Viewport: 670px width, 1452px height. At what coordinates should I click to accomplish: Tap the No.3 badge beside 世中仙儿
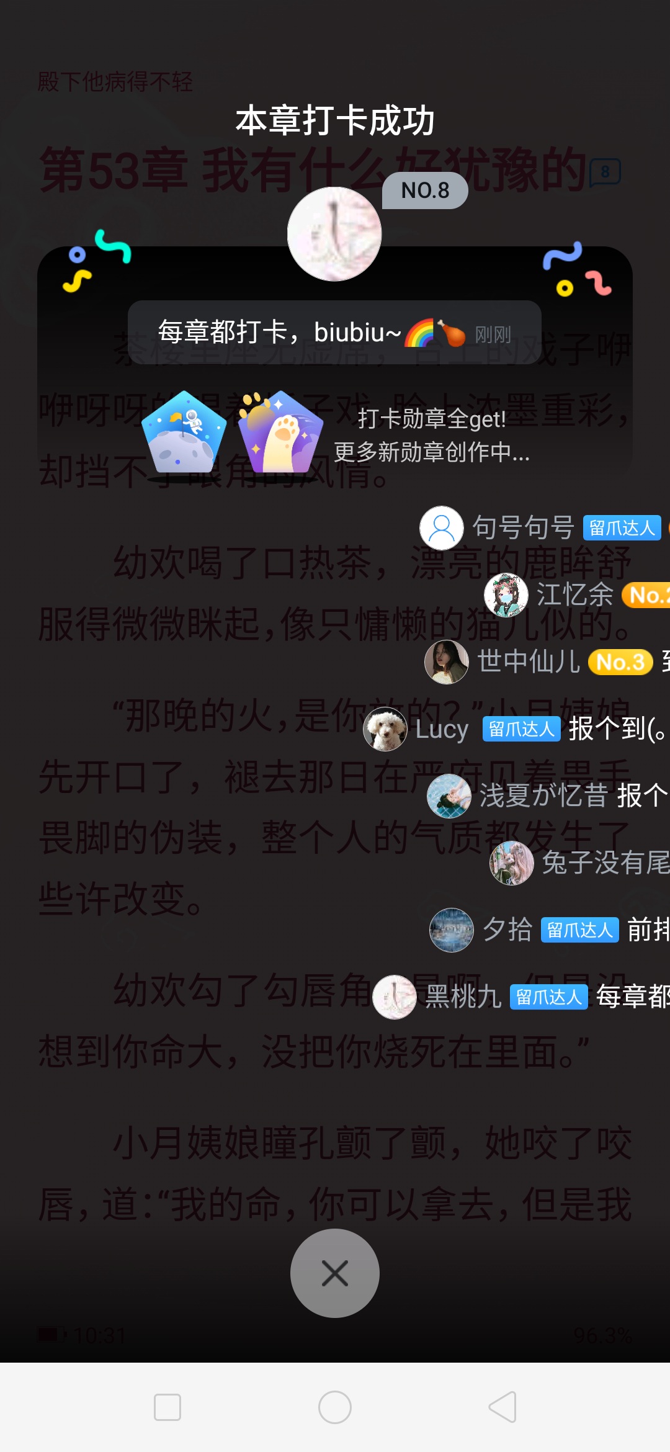620,662
